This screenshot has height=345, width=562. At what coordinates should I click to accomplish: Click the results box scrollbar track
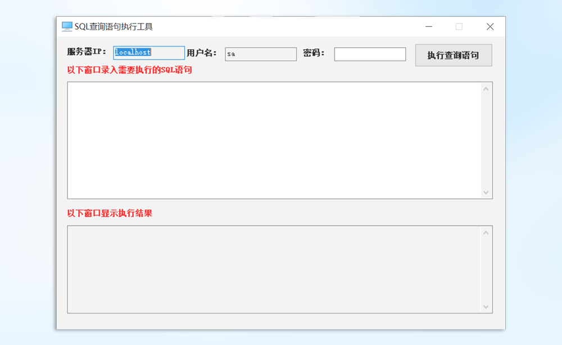click(486, 269)
